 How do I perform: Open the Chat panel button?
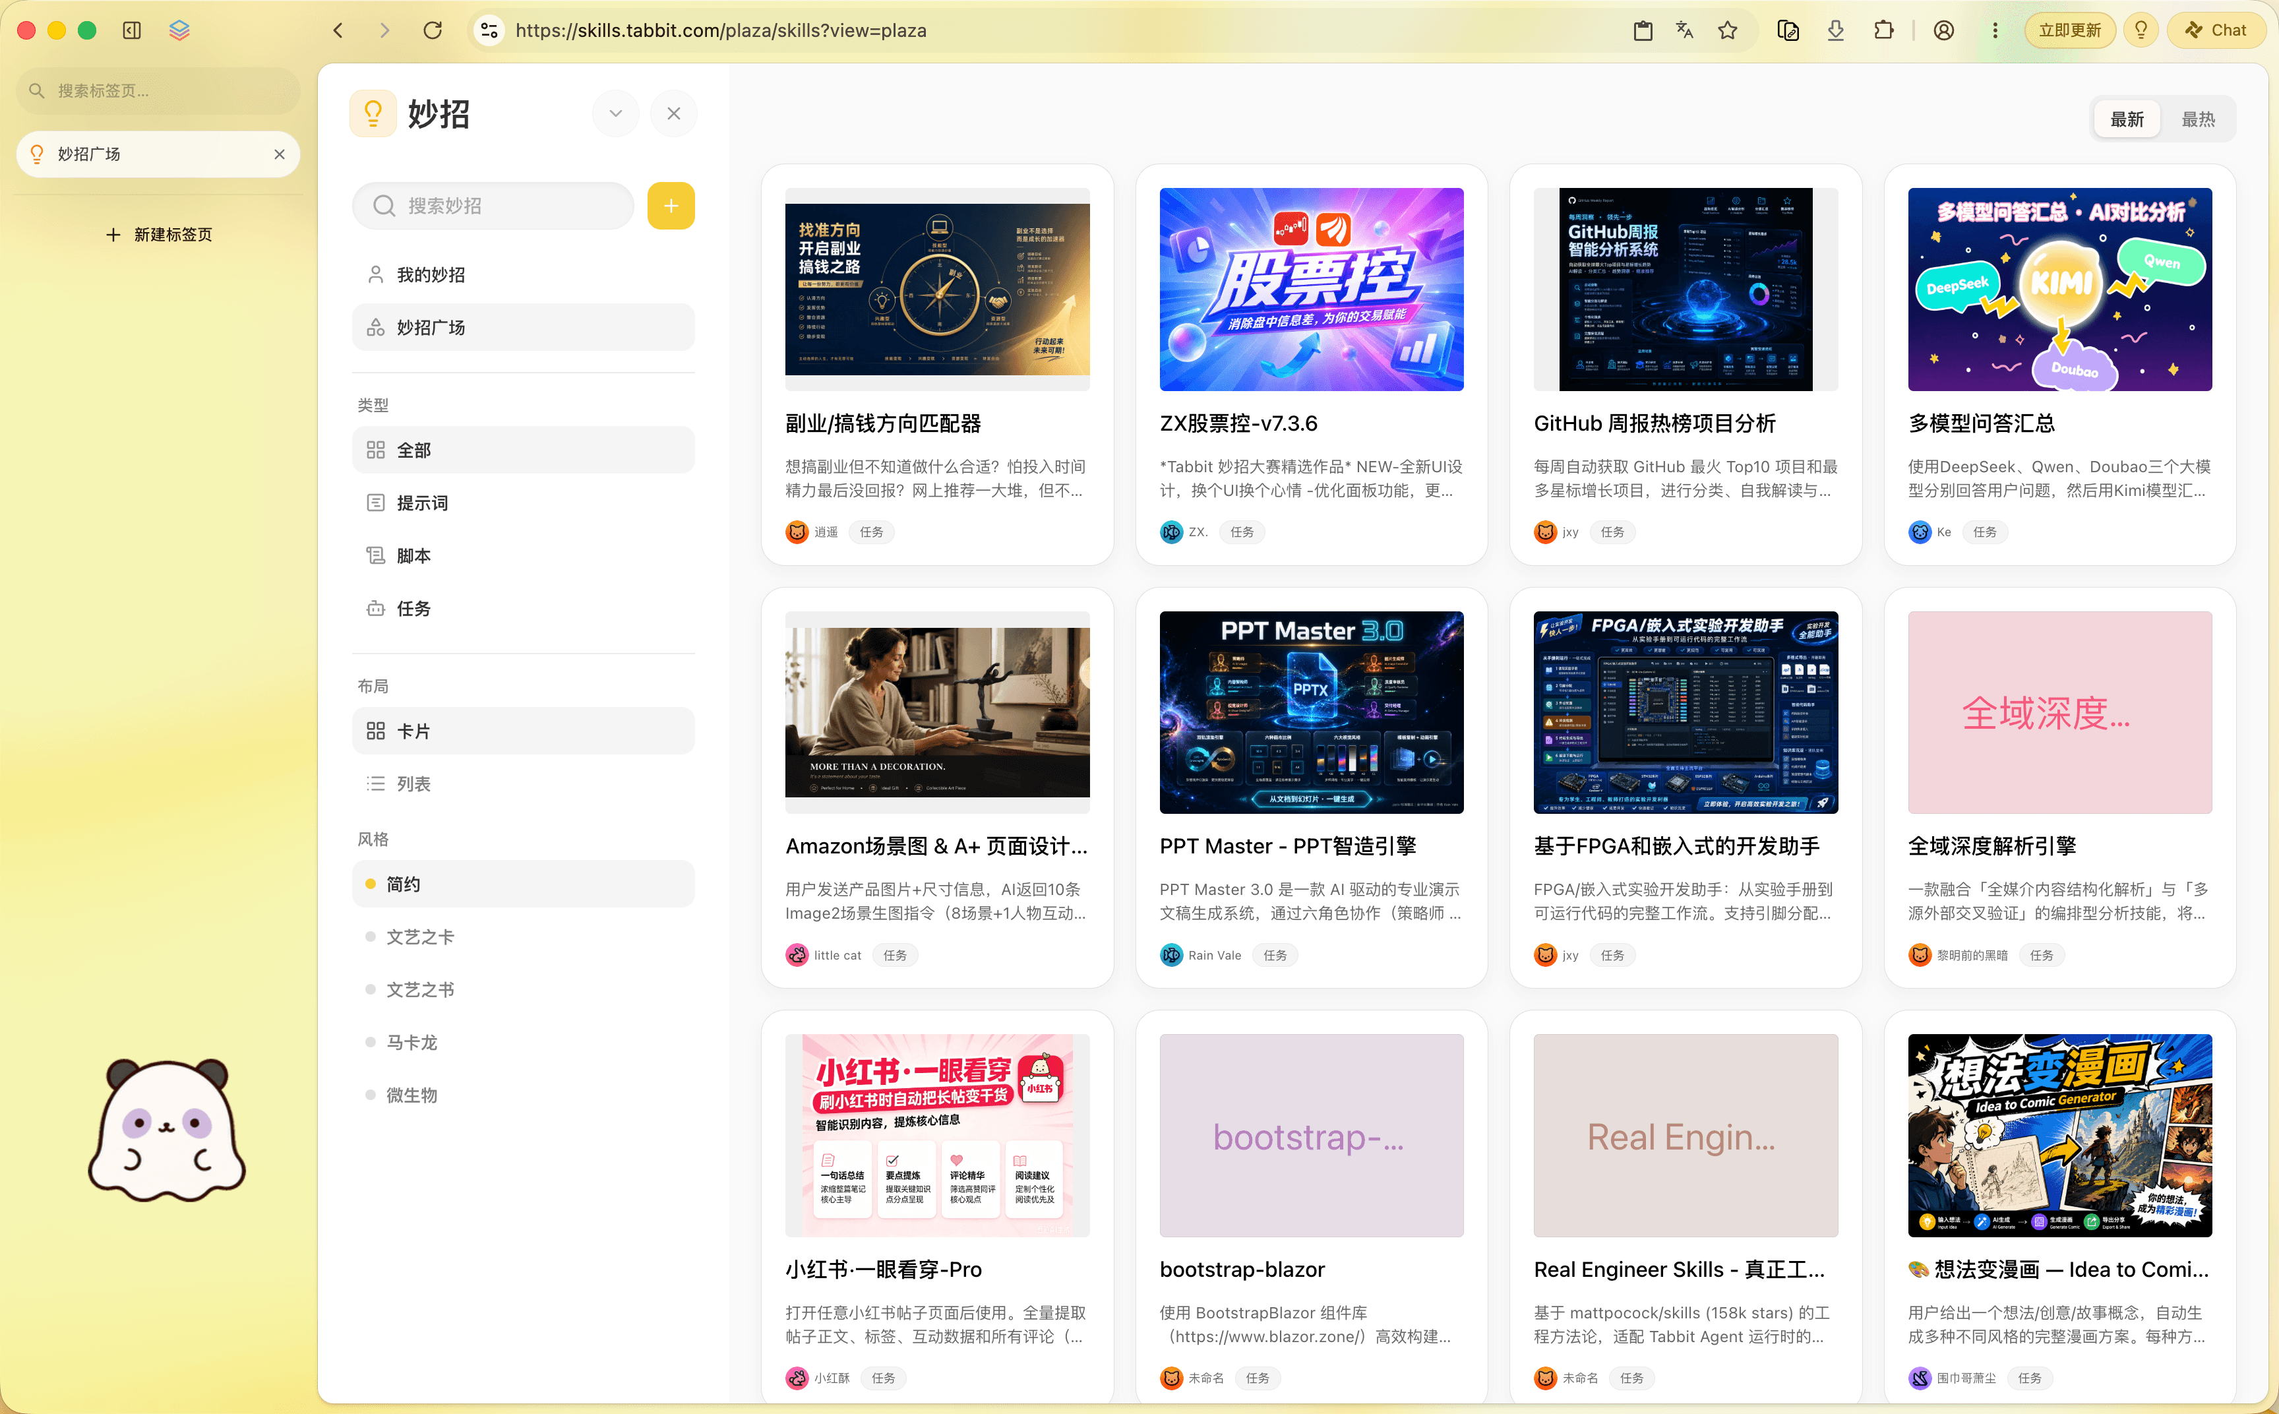[2216, 30]
